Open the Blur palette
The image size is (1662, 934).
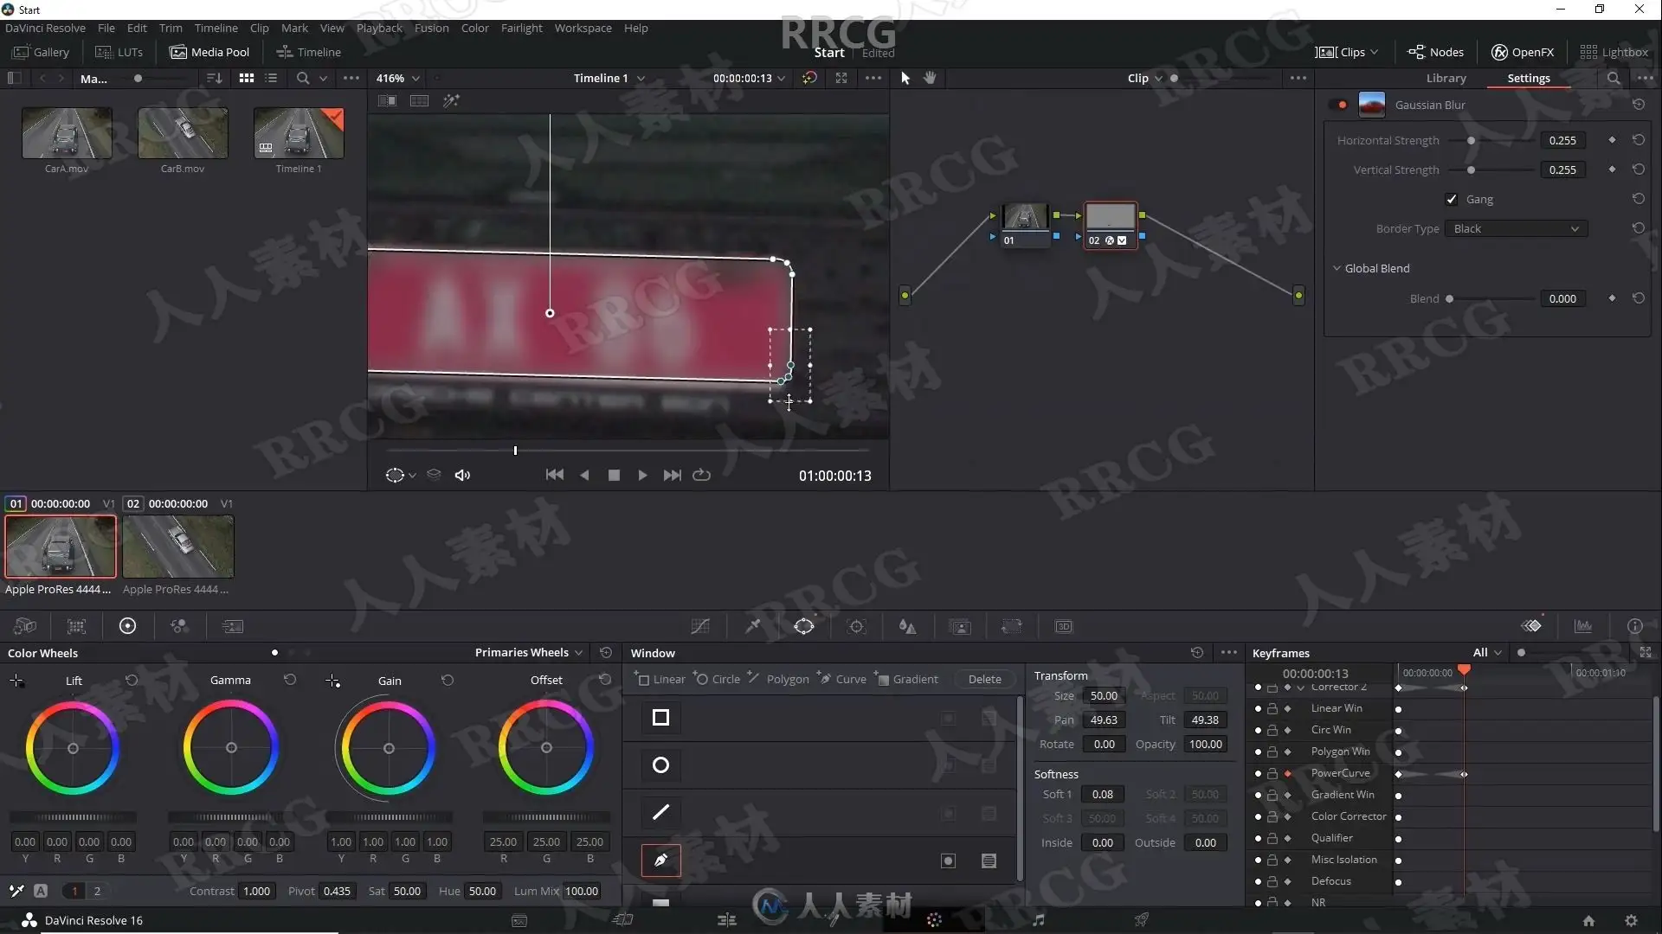point(907,626)
